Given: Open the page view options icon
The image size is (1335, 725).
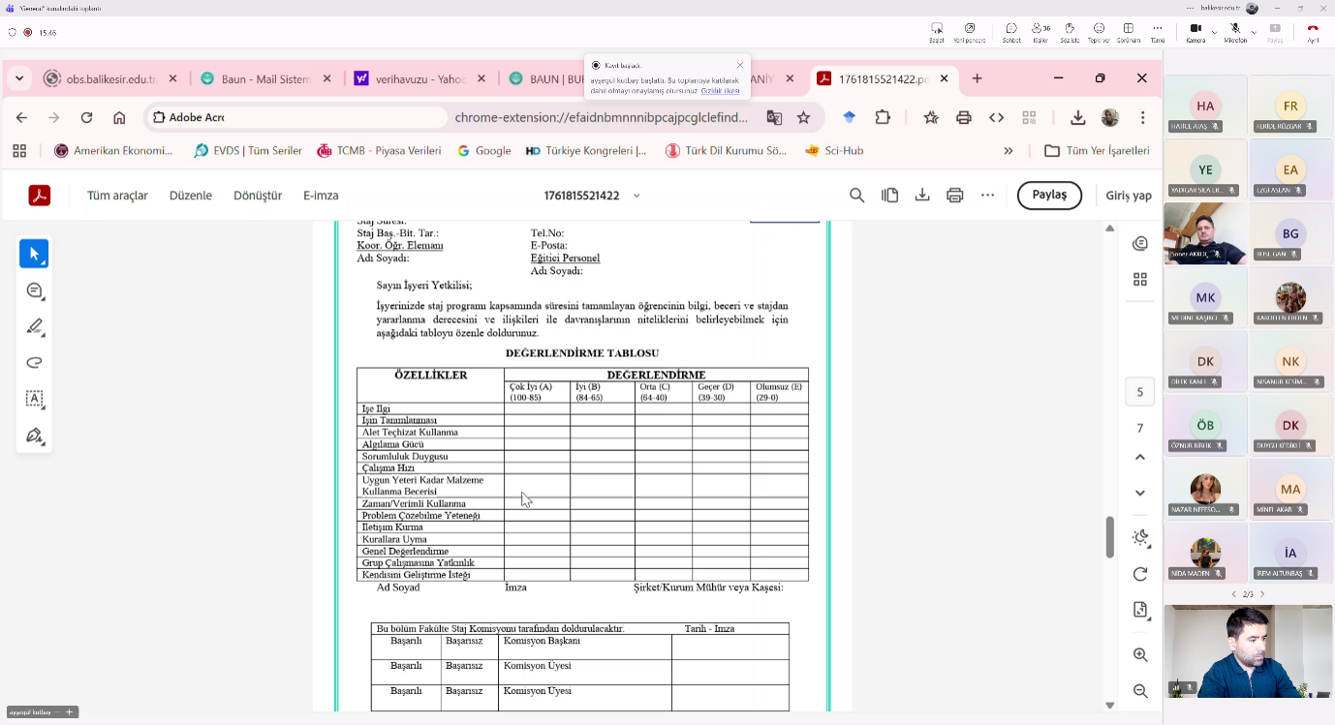Looking at the screenshot, I should tap(889, 196).
